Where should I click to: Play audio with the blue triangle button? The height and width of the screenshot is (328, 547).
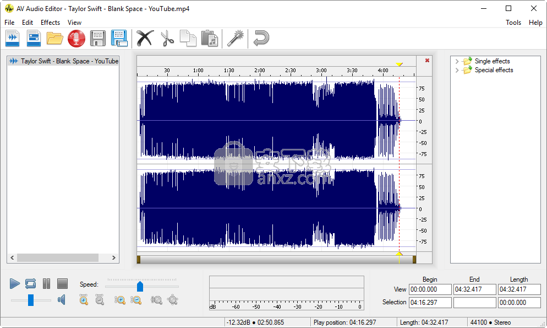click(x=15, y=284)
